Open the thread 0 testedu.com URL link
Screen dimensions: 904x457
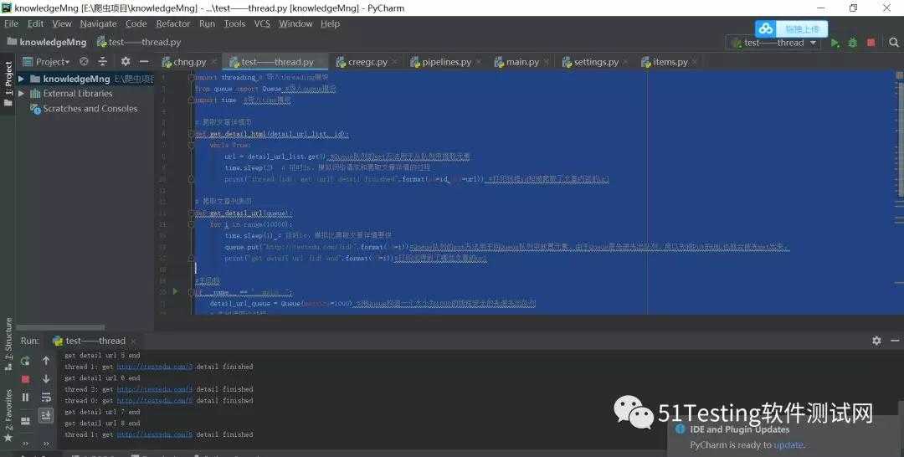[x=155, y=401]
